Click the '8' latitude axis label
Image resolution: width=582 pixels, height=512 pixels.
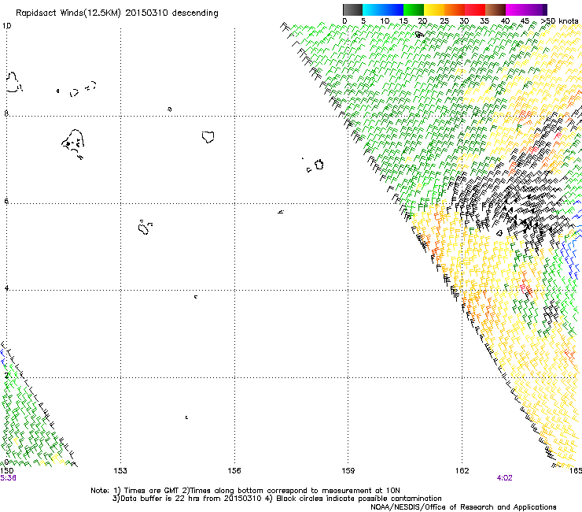tap(6, 113)
